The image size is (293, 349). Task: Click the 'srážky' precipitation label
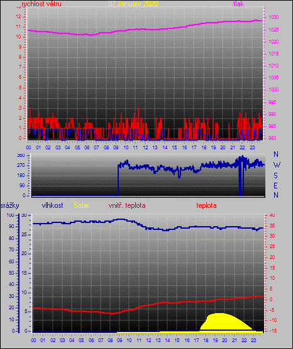pos(10,205)
